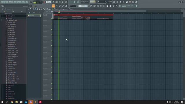
Task: Toggle metronome icon in top toolbar
Action: pyautogui.click(x=53, y=2)
